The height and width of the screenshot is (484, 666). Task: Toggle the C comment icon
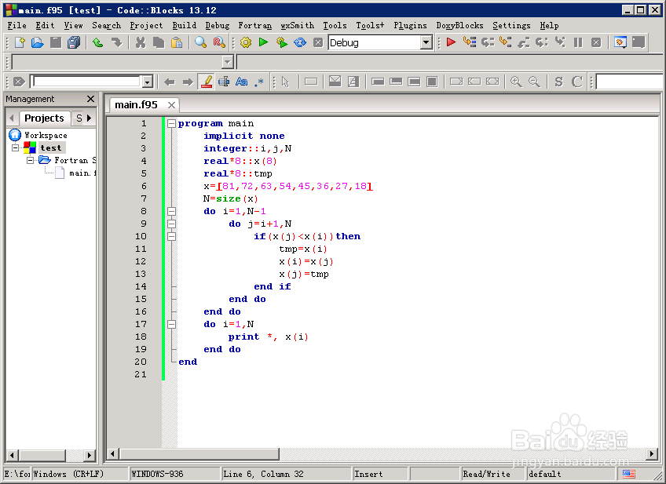tap(576, 82)
